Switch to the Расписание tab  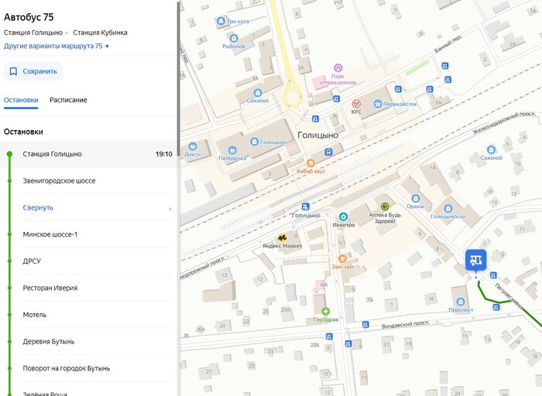68,100
